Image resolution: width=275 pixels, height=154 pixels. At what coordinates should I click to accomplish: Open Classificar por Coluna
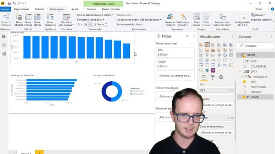[66, 20]
